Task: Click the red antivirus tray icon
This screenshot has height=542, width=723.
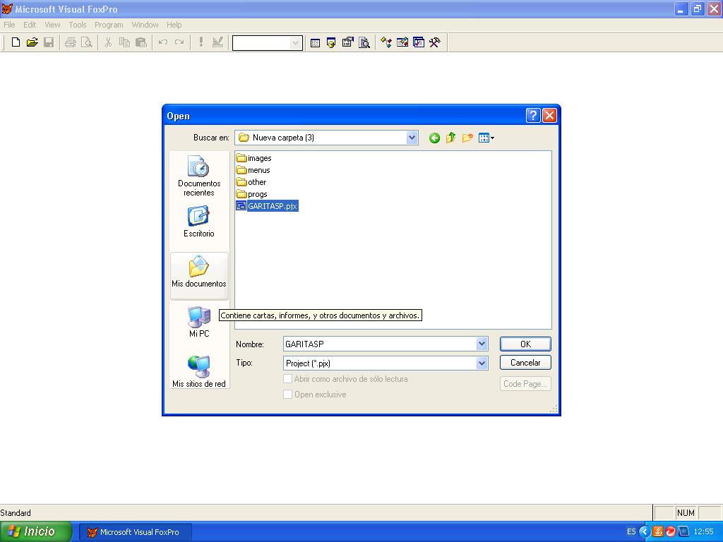Action: tap(671, 532)
